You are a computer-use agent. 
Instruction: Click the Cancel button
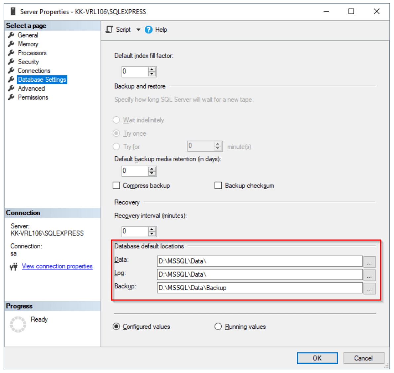click(x=364, y=358)
